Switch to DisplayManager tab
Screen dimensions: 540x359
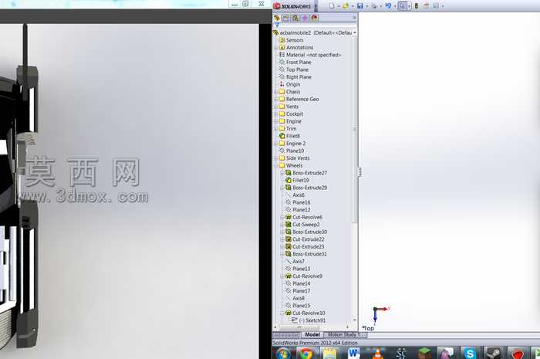pos(314,18)
